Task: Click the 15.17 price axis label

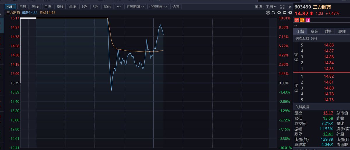Action: click(x=15, y=18)
